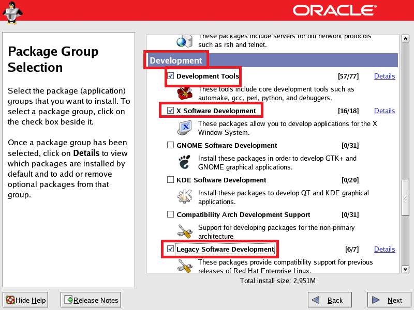Click the wrench icon for Compatibility Arch Development
This screenshot has width=414, height=310.
click(185, 231)
